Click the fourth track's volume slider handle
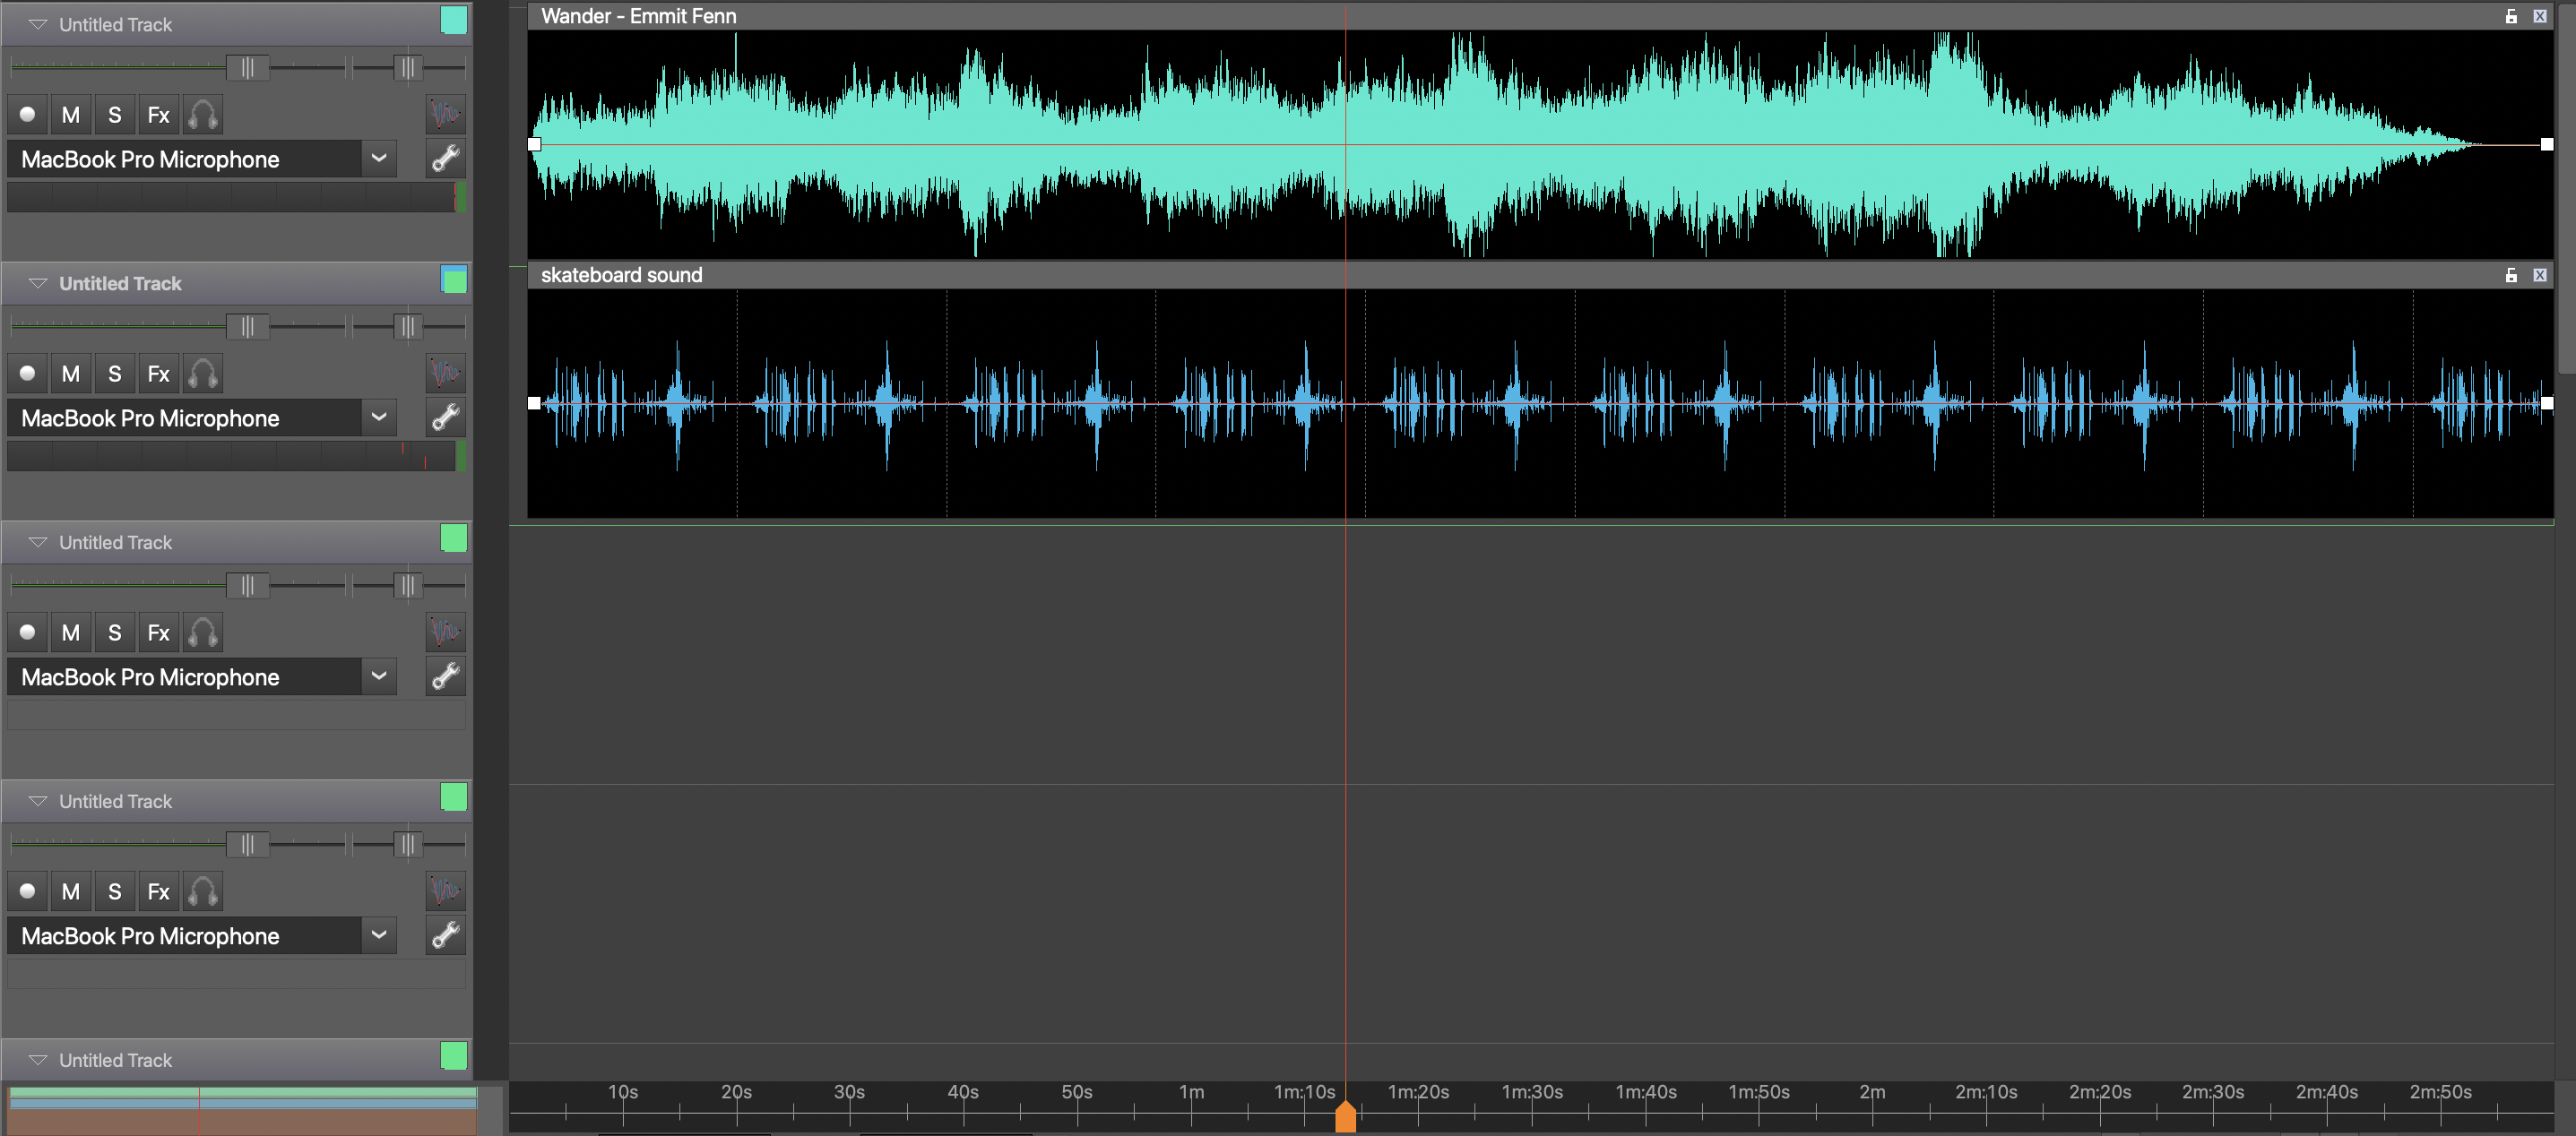The image size is (2576, 1136). coord(248,844)
